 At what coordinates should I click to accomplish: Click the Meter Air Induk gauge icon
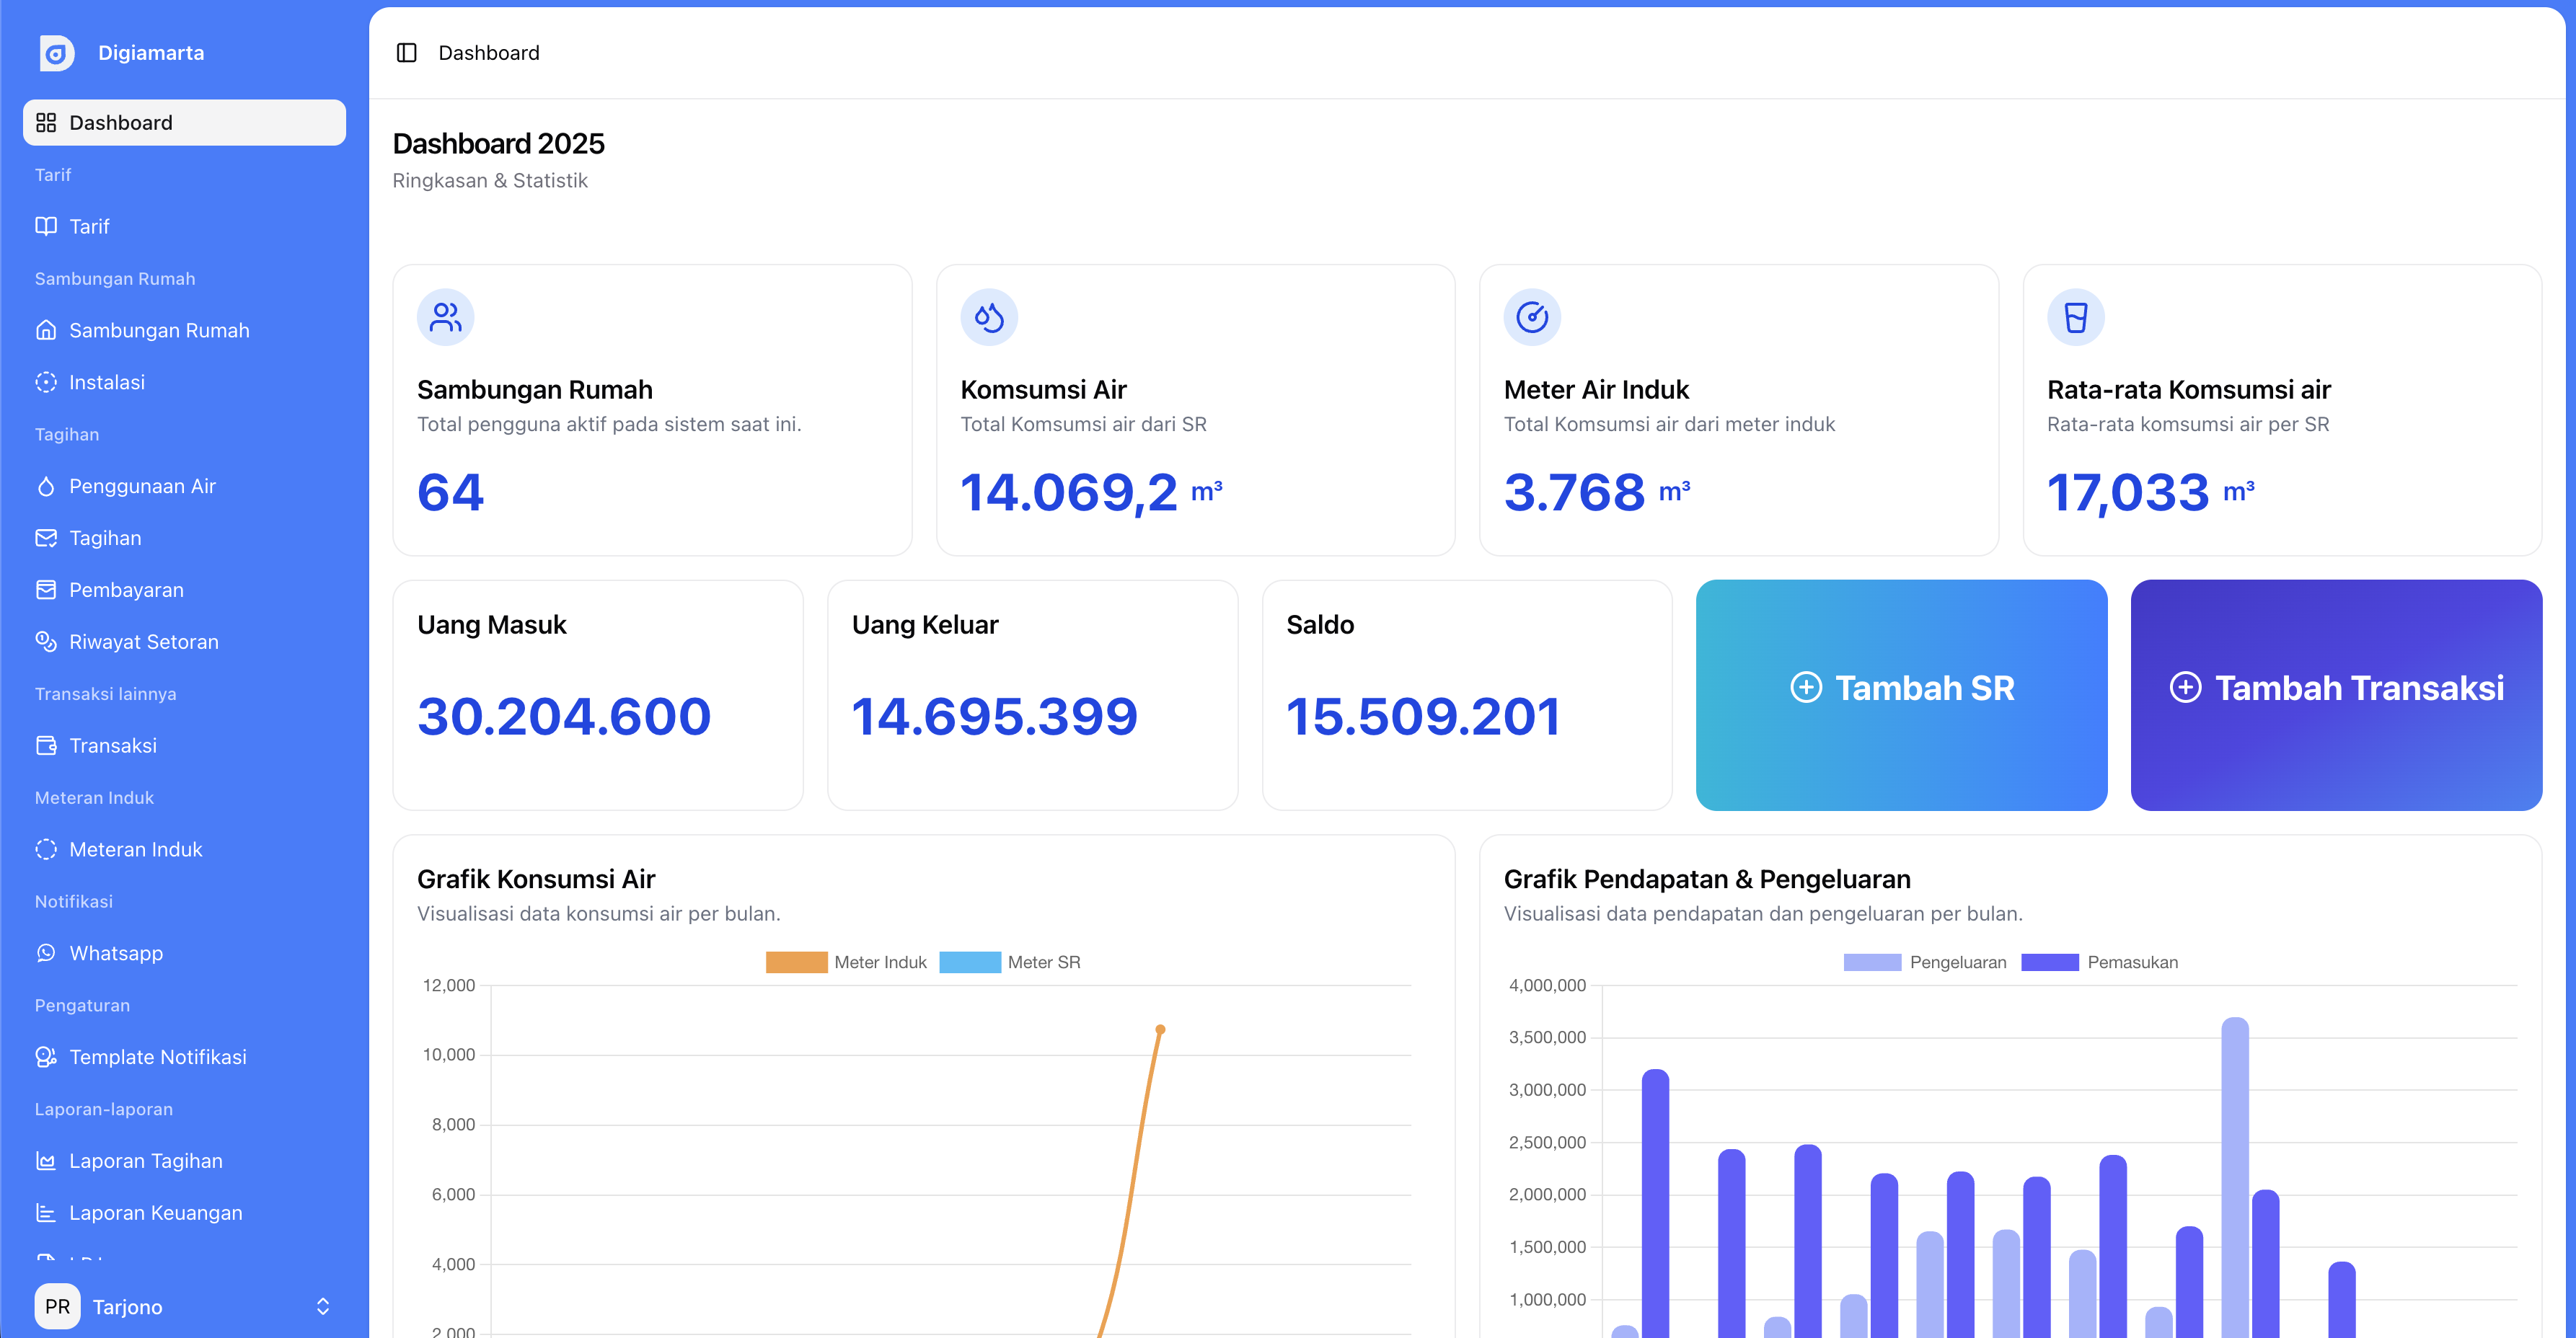tap(1532, 317)
